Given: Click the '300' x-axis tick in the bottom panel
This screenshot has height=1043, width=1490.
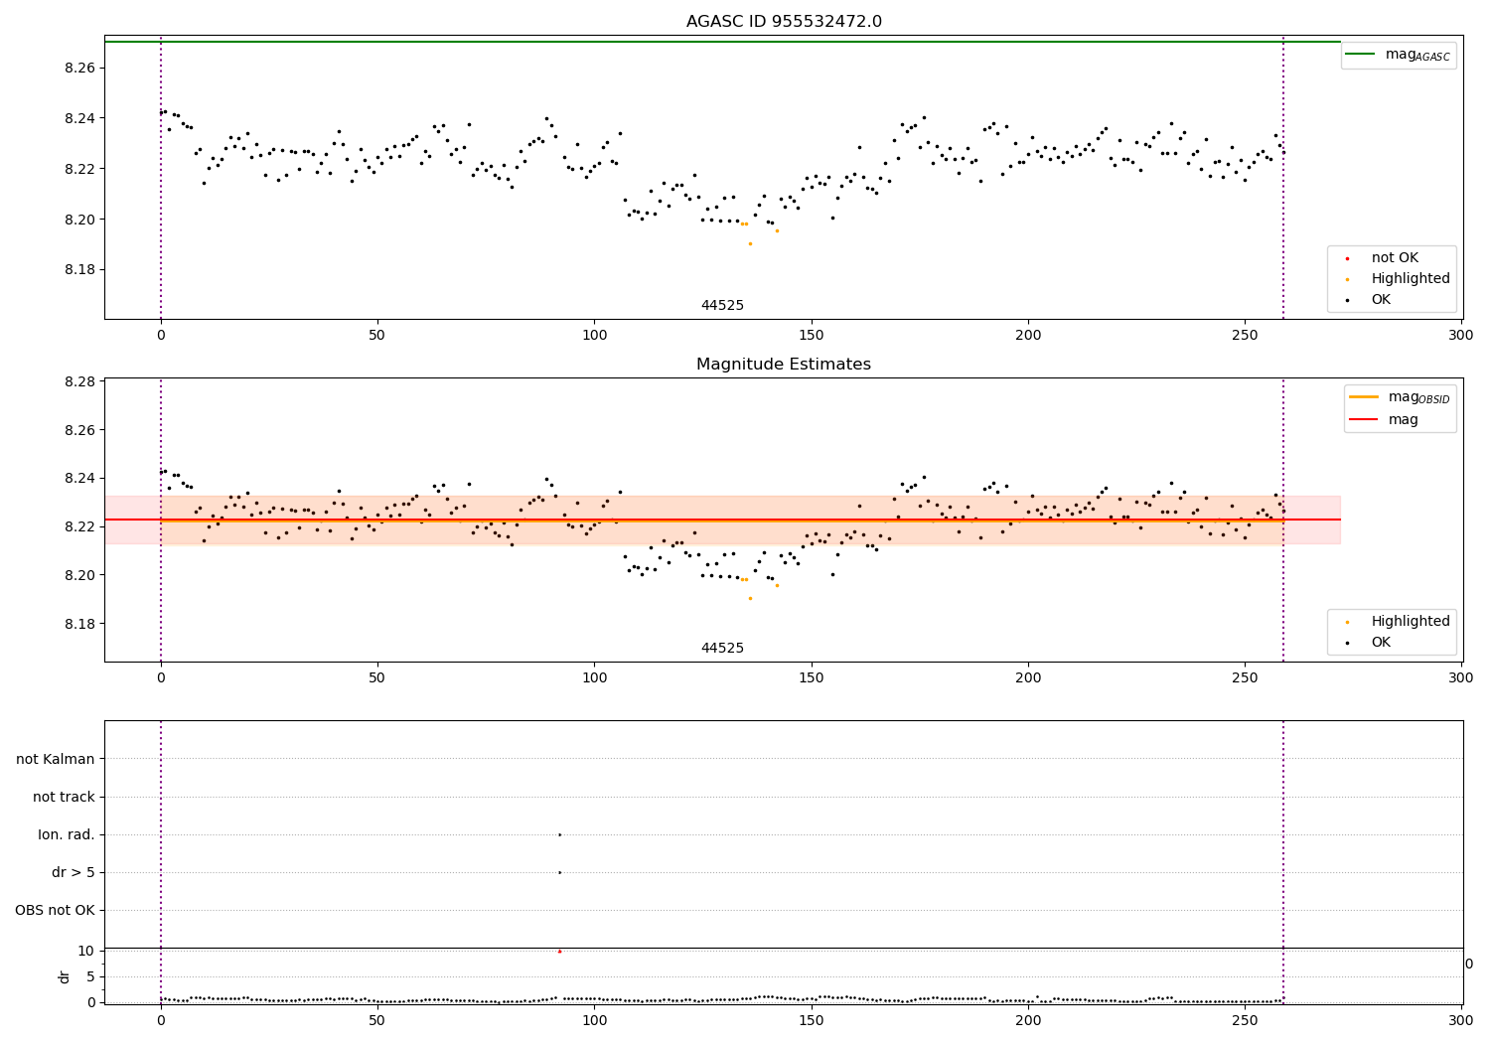Looking at the screenshot, I should (x=1461, y=1020).
